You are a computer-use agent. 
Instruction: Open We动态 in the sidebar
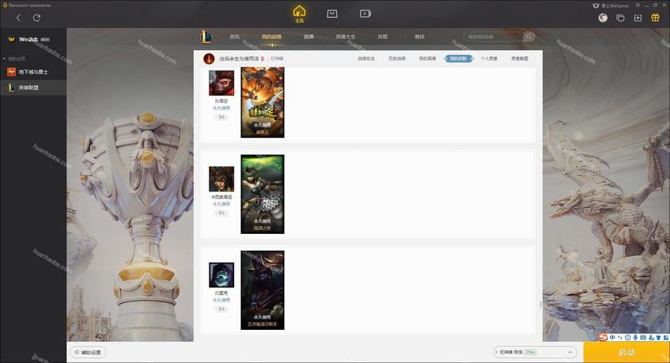29,39
